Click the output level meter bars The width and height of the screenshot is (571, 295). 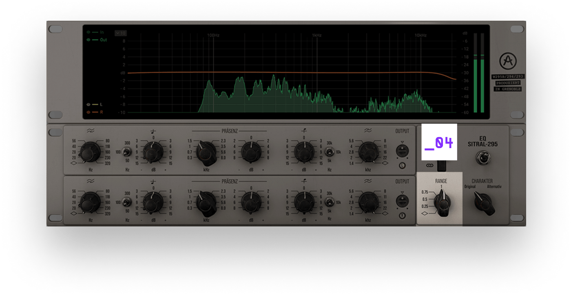tap(478, 73)
